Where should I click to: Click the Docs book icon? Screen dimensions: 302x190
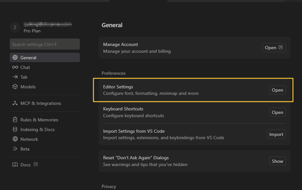15,165
